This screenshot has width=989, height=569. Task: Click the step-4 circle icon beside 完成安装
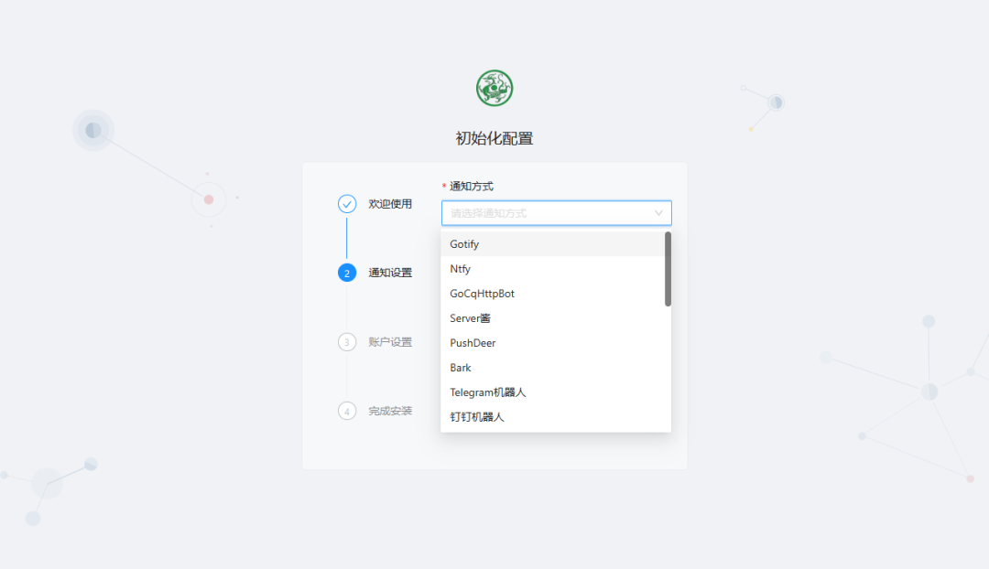346,410
